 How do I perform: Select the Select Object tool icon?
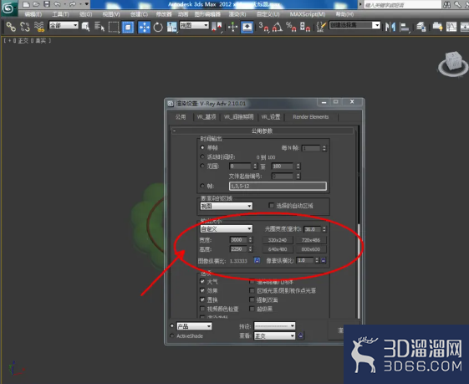click(x=85, y=28)
